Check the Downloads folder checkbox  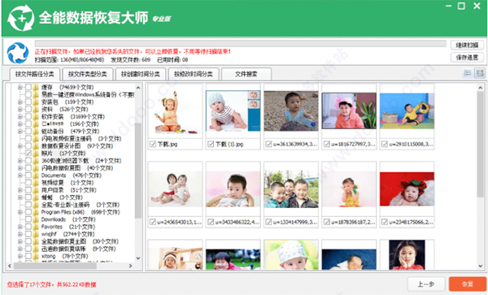pyautogui.click(x=28, y=219)
